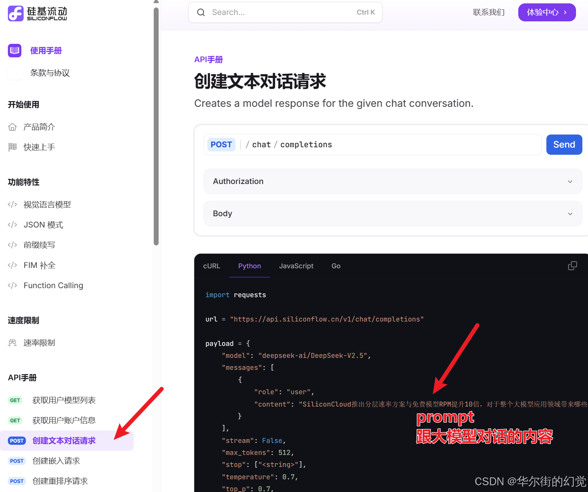Open the 使用手册 section
Screen dimensions: 588x492
[46, 51]
